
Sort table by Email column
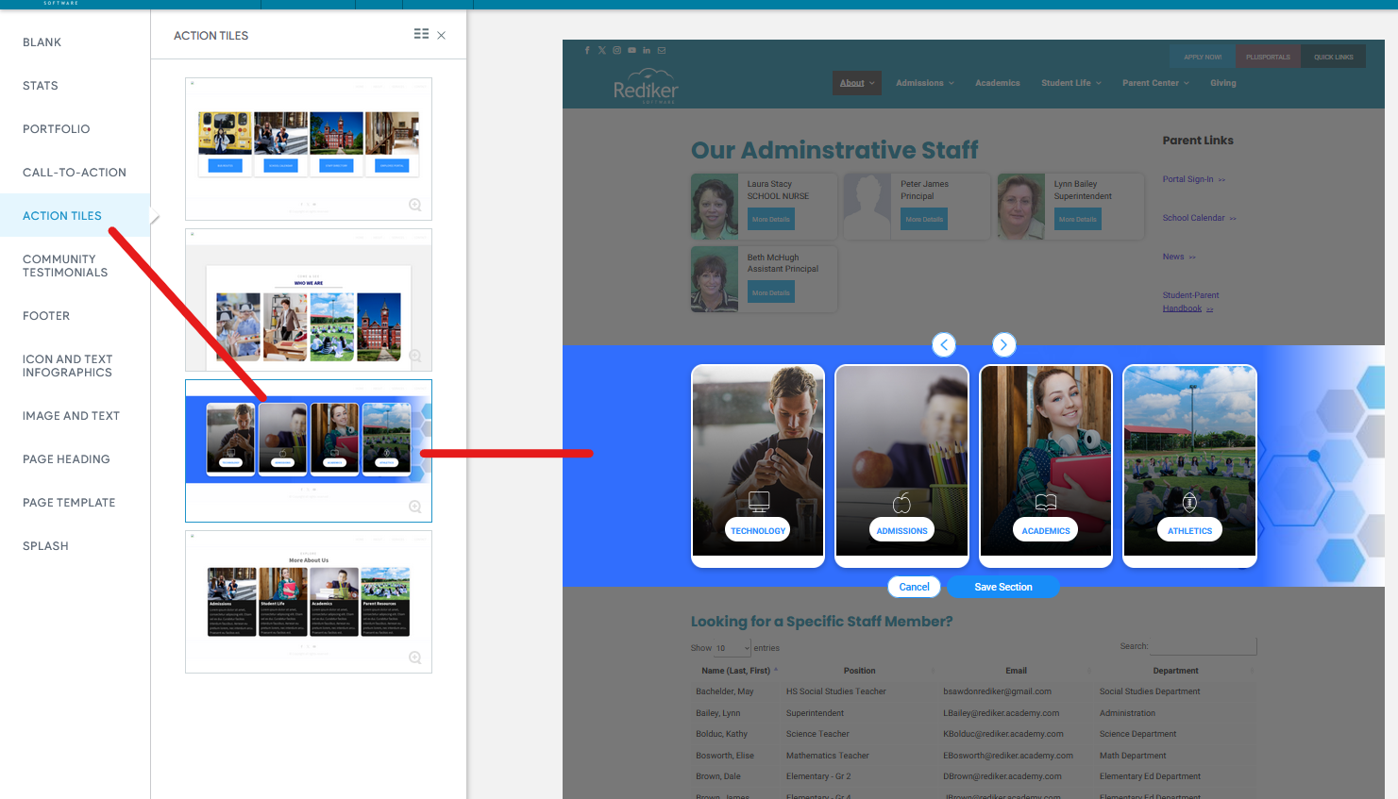coord(1017,671)
